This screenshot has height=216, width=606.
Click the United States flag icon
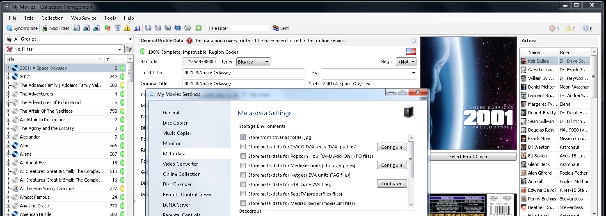point(411,51)
